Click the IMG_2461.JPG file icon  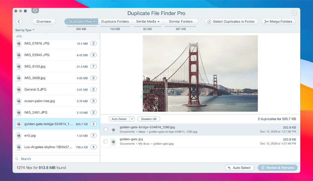coord(19,113)
